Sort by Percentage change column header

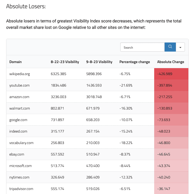pyautogui.click(x=135, y=62)
